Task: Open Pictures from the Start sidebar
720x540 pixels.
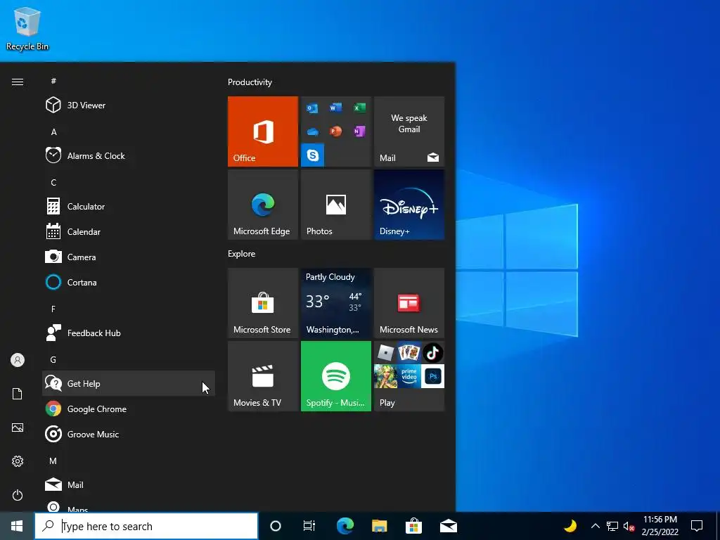Action: point(18,427)
